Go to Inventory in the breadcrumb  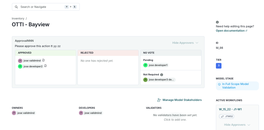click(x=18, y=18)
